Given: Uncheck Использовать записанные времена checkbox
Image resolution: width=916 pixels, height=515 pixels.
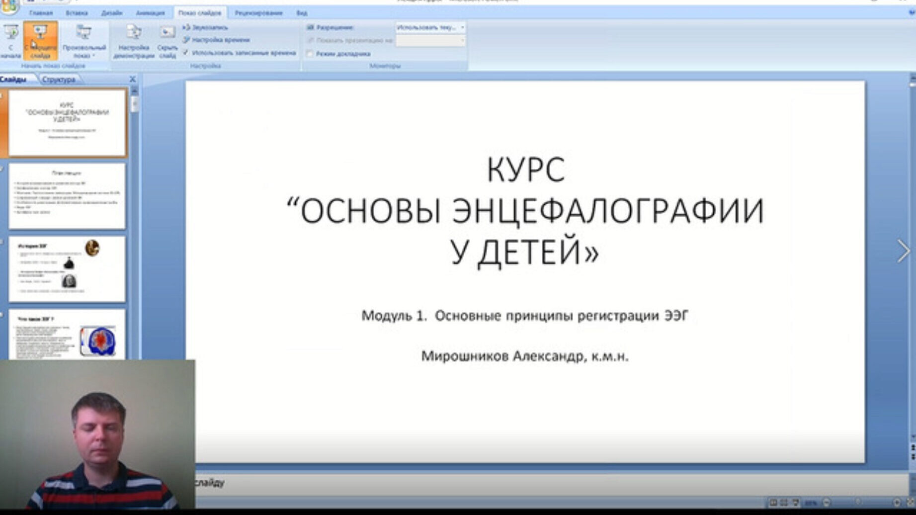Looking at the screenshot, I should coord(186,53).
